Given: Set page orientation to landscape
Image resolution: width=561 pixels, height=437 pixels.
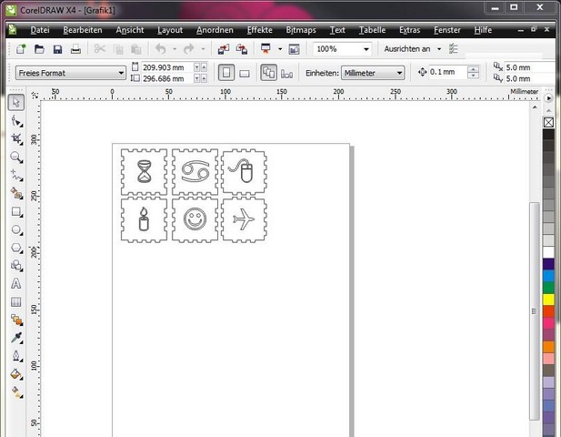Looking at the screenshot, I should [245, 74].
